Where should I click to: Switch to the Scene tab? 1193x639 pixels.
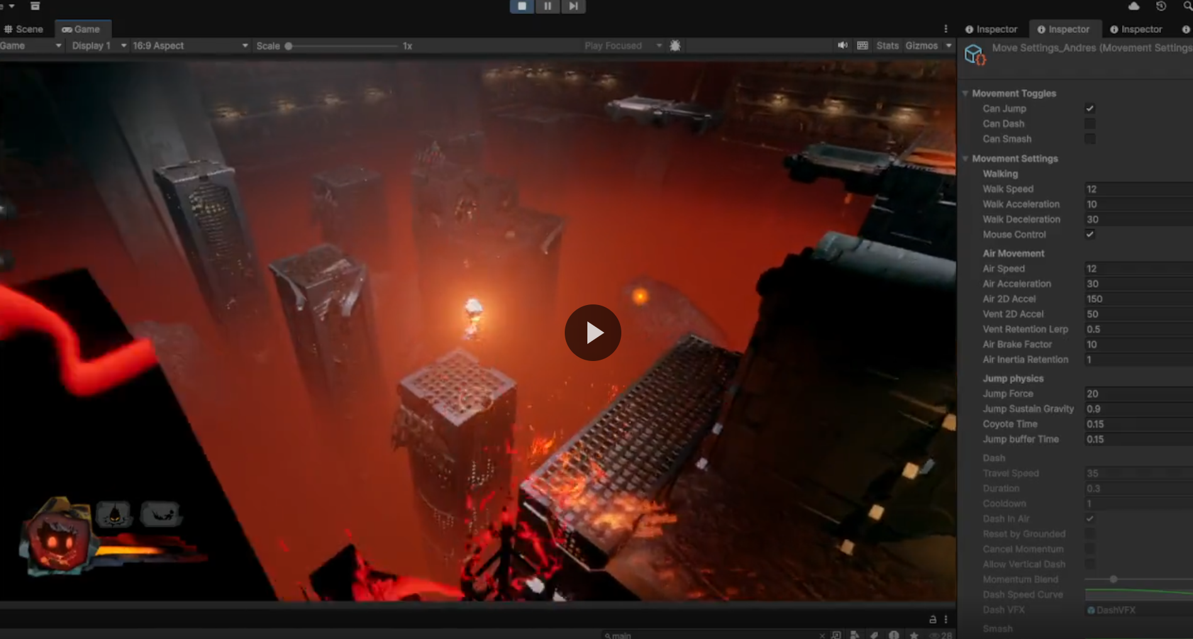[x=24, y=29]
